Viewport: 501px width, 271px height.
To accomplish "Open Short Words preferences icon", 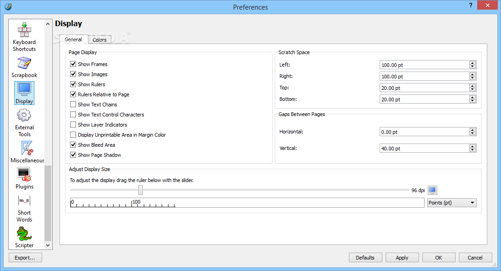I will 24,200.
